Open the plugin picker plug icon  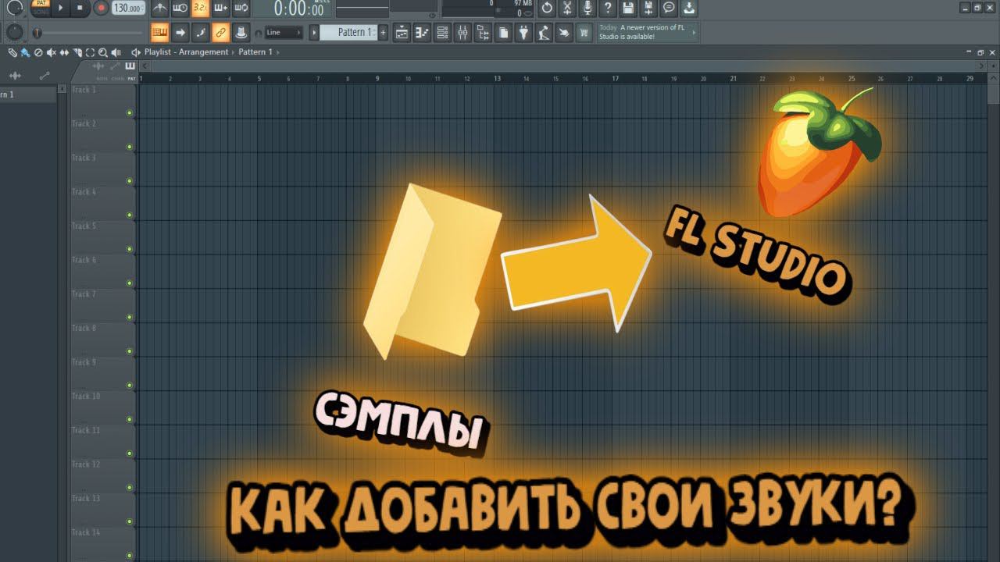524,32
